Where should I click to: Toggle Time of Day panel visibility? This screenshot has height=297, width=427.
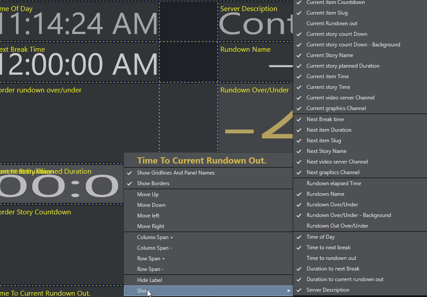320,237
